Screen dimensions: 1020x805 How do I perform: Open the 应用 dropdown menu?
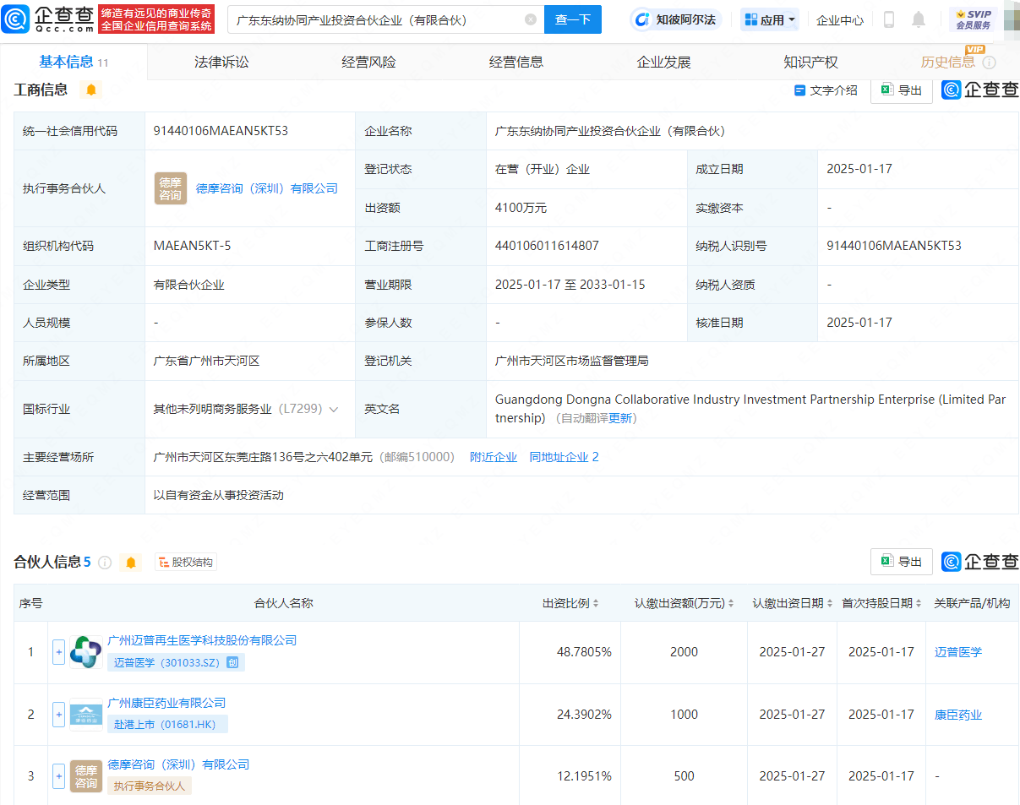click(770, 19)
